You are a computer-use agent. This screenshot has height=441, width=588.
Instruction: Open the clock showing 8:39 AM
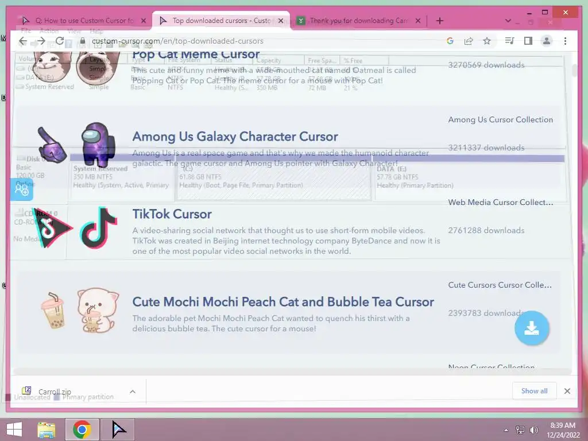pos(563,430)
